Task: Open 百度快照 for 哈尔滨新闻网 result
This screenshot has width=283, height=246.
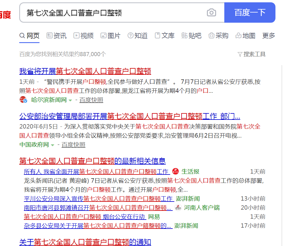Action: (x=91, y=100)
